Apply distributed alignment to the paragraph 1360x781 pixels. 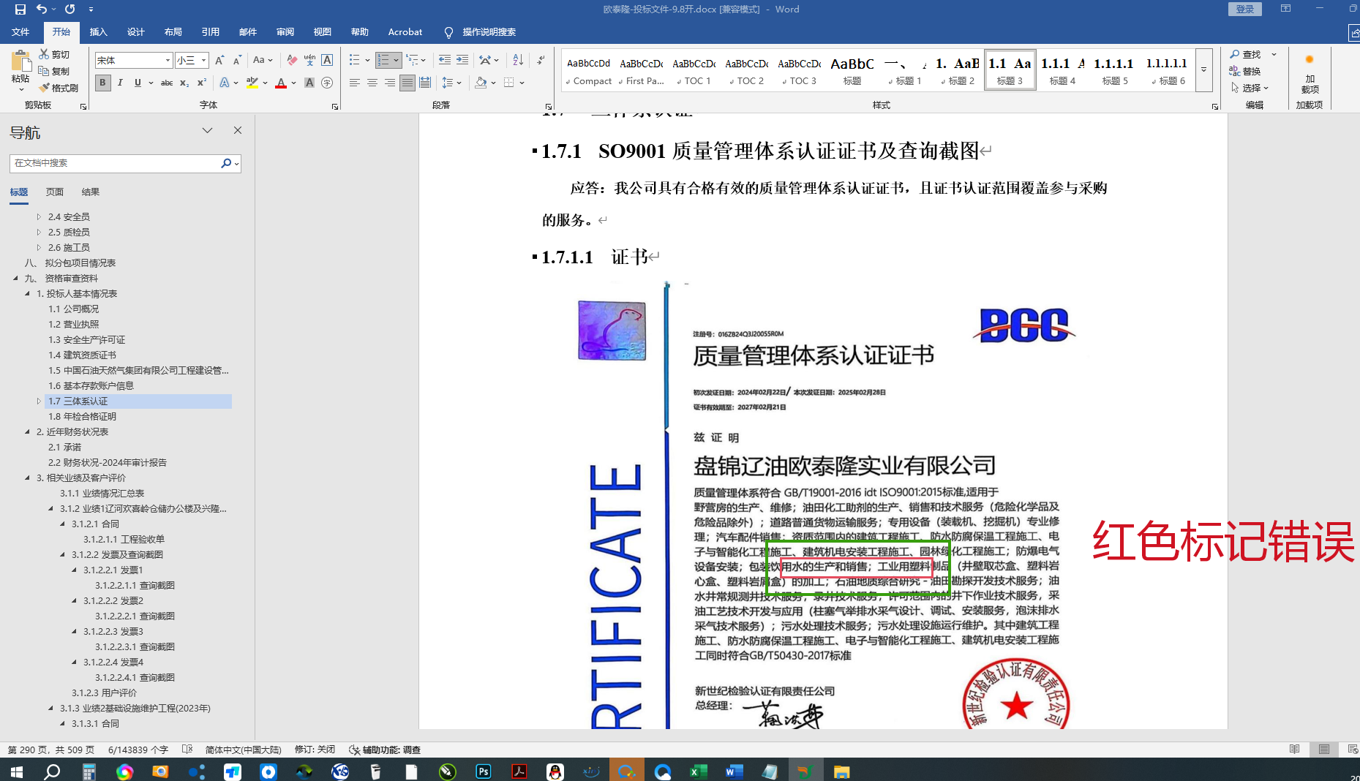(x=425, y=83)
